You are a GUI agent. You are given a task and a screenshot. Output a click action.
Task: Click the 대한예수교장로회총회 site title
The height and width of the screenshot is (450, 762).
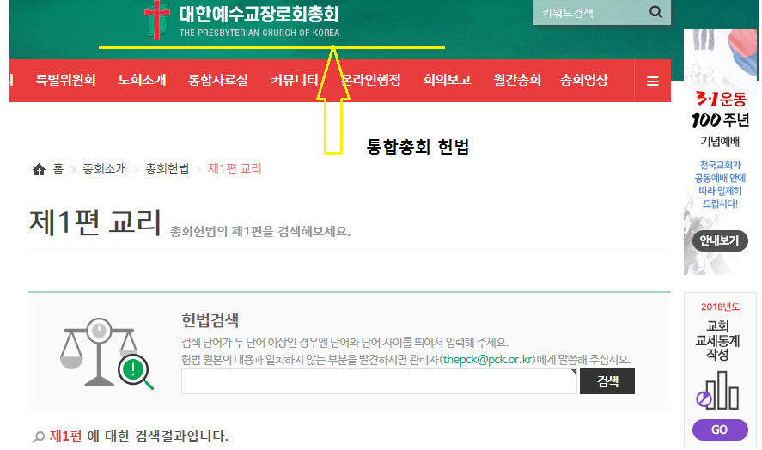click(x=259, y=14)
